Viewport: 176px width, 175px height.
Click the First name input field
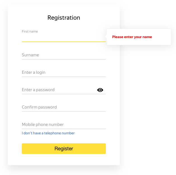[64, 37]
